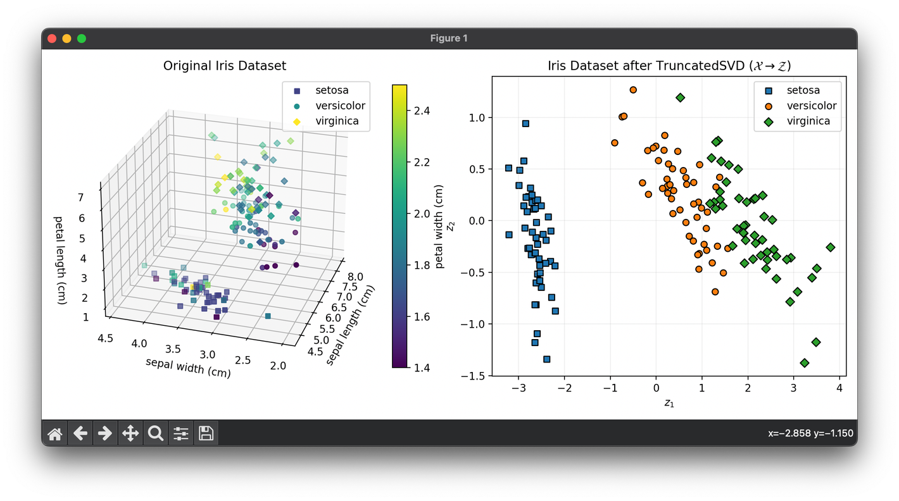Click the lowest green virginica diamond in the SVD plot
Viewport: 899px width, 501px height.
[x=805, y=362]
